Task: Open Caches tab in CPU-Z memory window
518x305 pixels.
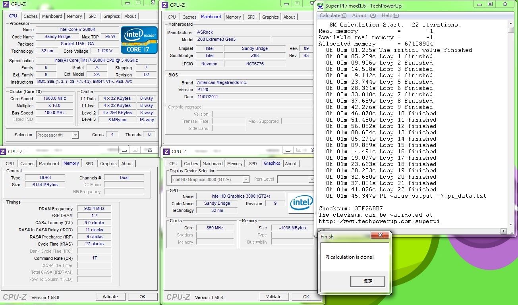Action: [27, 164]
